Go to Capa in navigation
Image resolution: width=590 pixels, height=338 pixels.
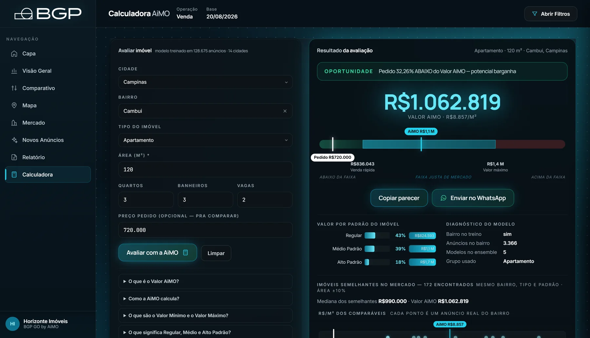tap(48, 53)
